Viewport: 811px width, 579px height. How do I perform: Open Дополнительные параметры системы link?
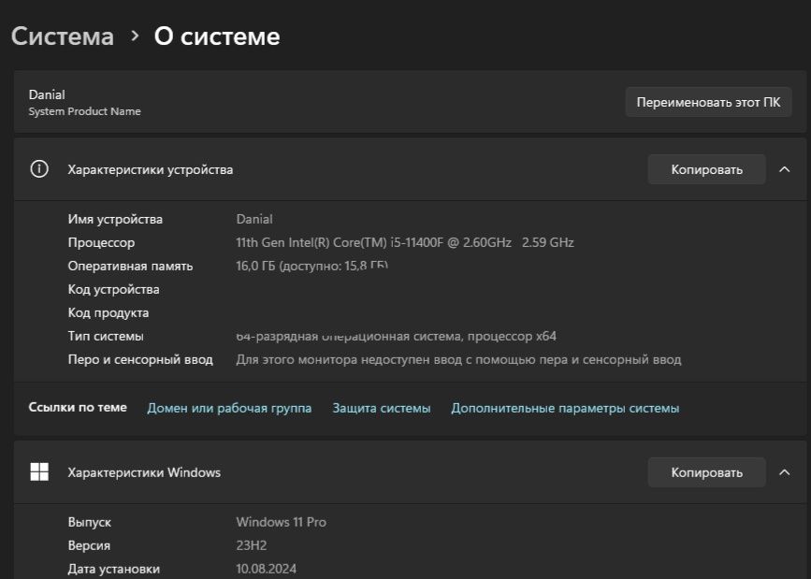(x=565, y=408)
